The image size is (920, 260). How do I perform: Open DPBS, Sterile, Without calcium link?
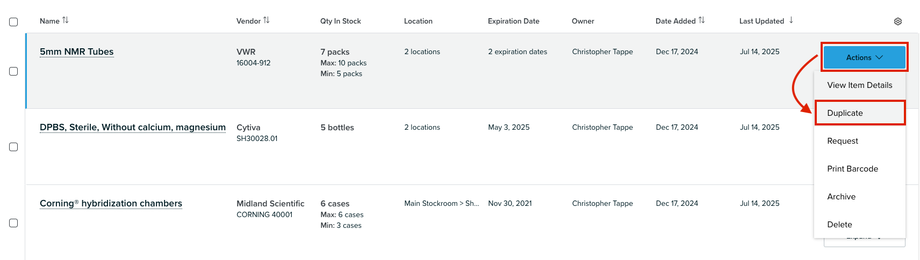pyautogui.click(x=133, y=128)
